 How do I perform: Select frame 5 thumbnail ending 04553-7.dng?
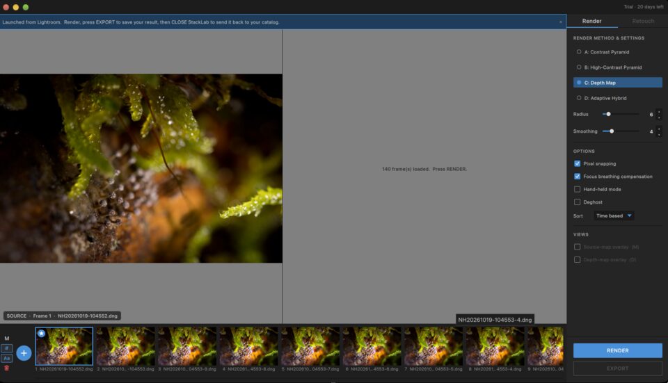coord(310,346)
